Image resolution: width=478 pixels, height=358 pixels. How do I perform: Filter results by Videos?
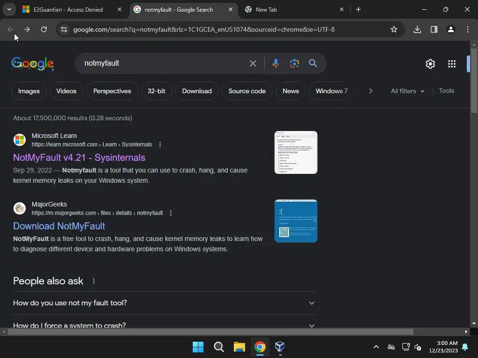66,91
